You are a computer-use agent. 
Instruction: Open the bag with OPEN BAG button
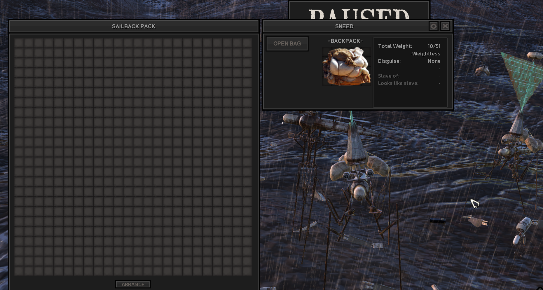(287, 43)
